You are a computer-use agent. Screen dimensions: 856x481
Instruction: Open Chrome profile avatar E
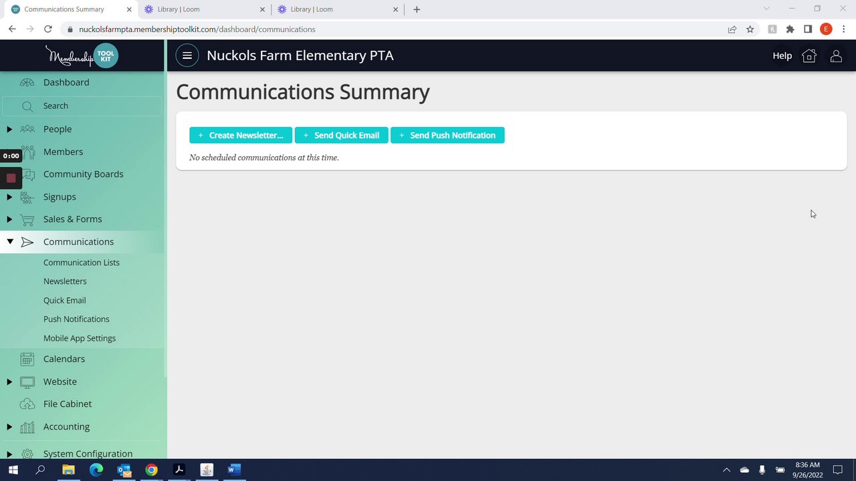pyautogui.click(x=826, y=29)
